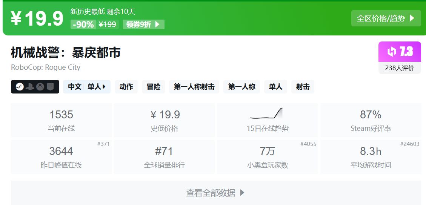
Task: Open the ¥19.9 史低价格 stat card
Action: pos(164,120)
